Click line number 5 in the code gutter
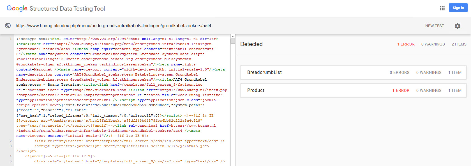 point(11,161)
